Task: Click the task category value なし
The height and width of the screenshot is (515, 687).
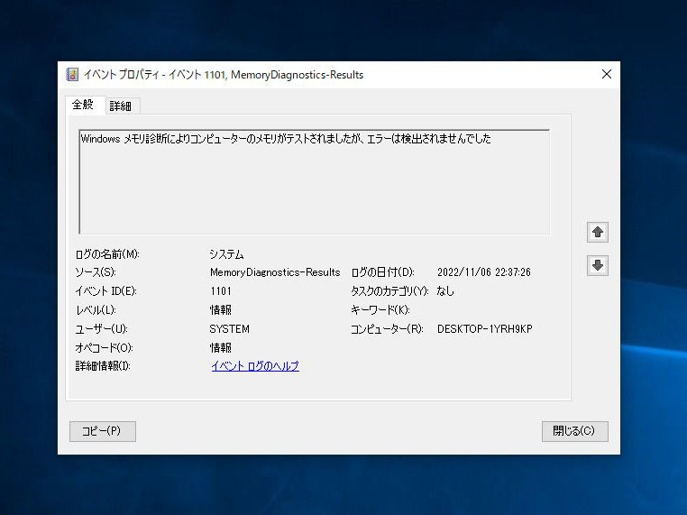Action: point(445,291)
